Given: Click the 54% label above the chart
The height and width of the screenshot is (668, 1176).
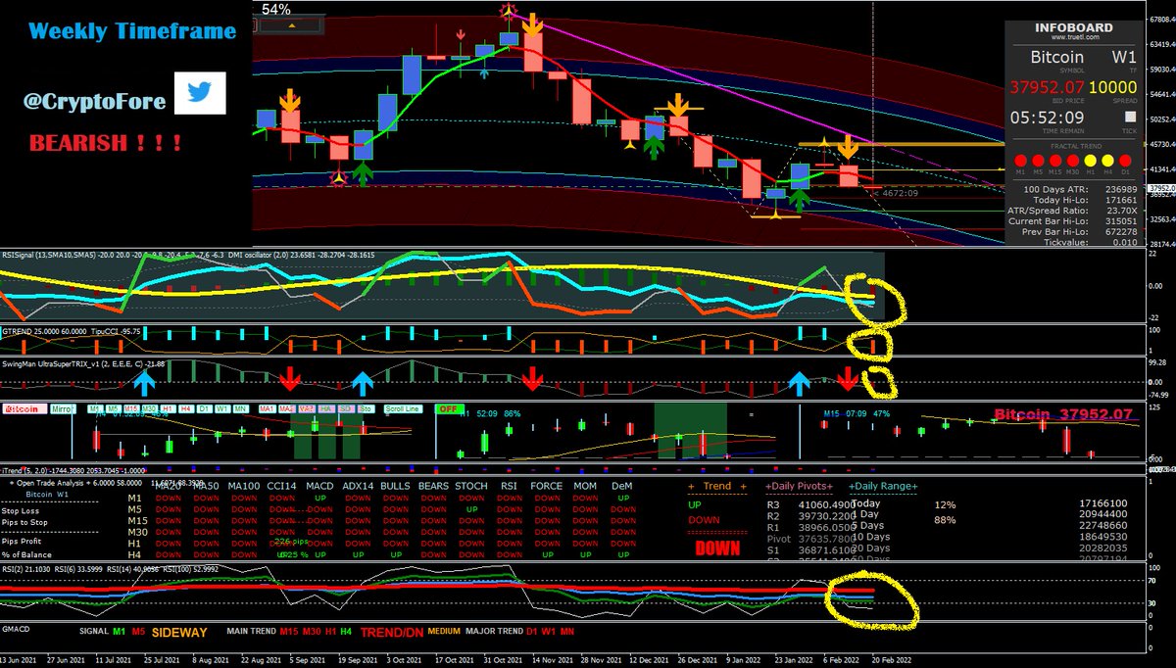Looking at the screenshot, I should pos(276,9).
